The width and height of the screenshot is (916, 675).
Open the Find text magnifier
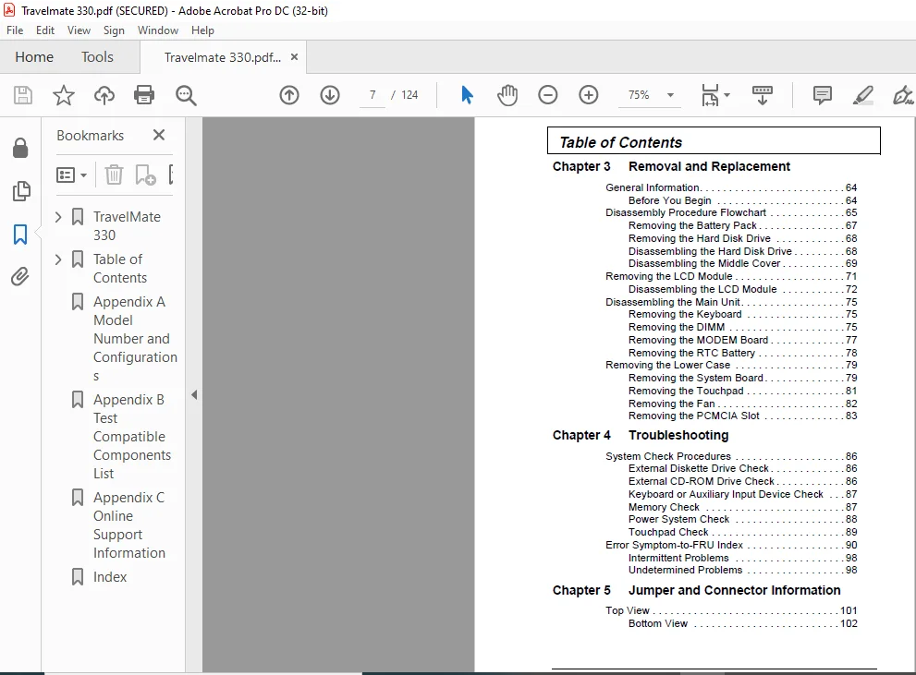coord(186,95)
